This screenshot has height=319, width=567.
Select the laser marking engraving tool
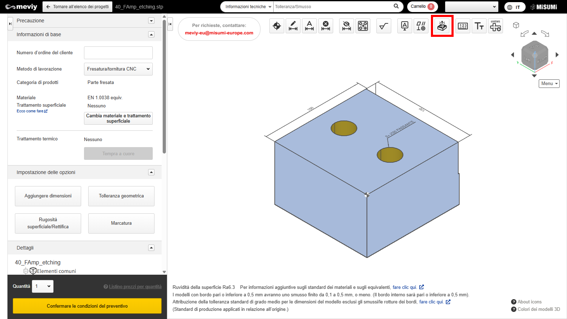click(442, 26)
